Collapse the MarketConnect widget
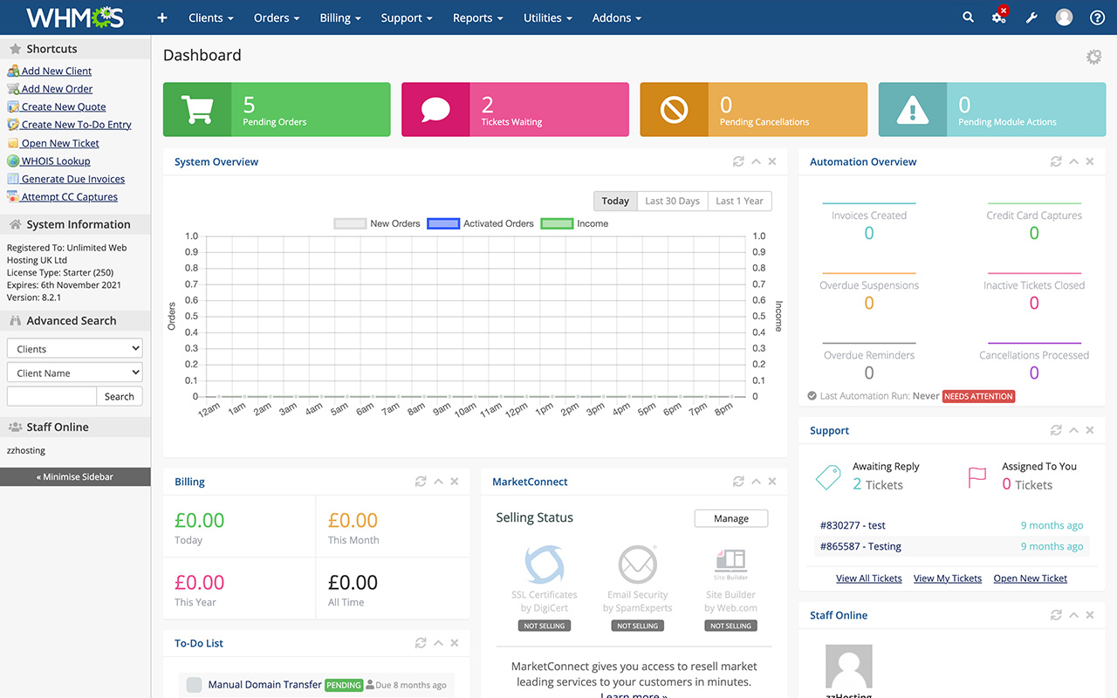Image resolution: width=1117 pixels, height=698 pixels. click(x=756, y=482)
